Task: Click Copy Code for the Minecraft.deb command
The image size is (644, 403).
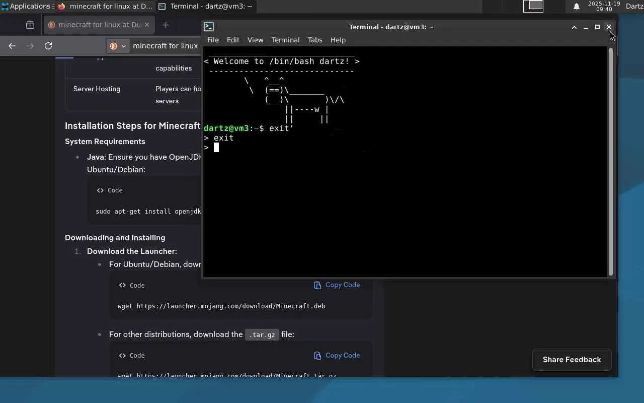Action: pos(343,285)
